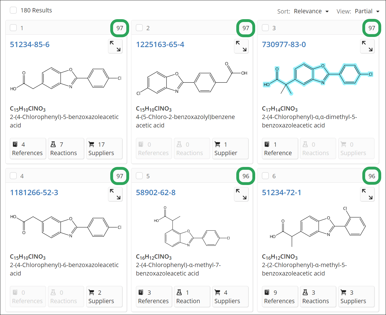Open CAS number 58902-62-8 link

click(156, 193)
